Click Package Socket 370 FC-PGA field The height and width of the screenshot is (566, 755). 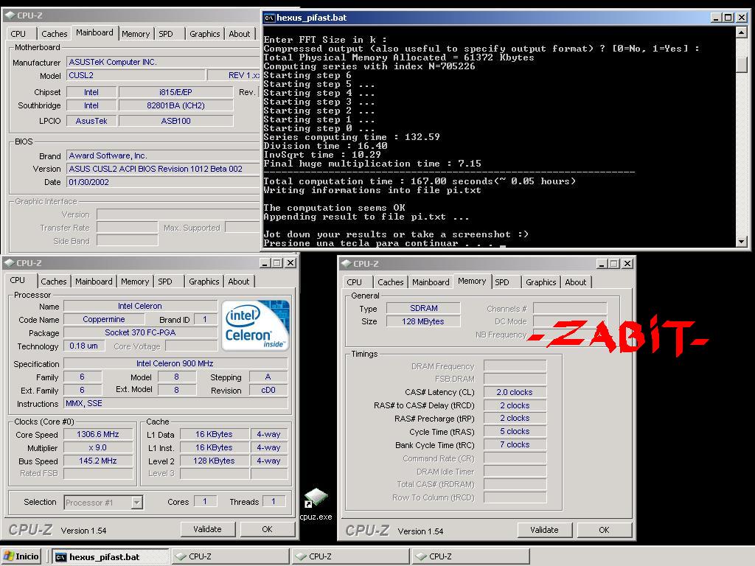click(x=141, y=332)
